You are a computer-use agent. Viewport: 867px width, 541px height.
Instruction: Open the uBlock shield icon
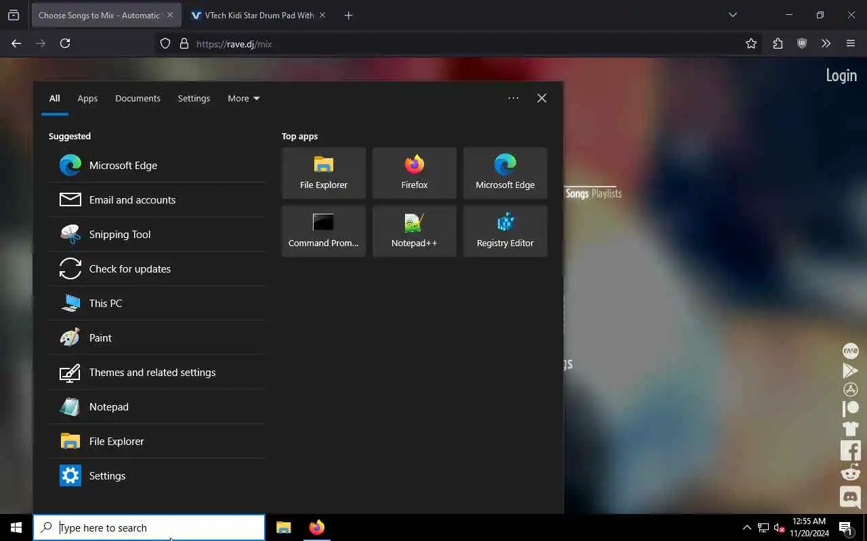802,43
